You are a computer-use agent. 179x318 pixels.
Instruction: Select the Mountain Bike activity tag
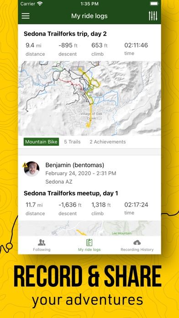[x=42, y=142]
